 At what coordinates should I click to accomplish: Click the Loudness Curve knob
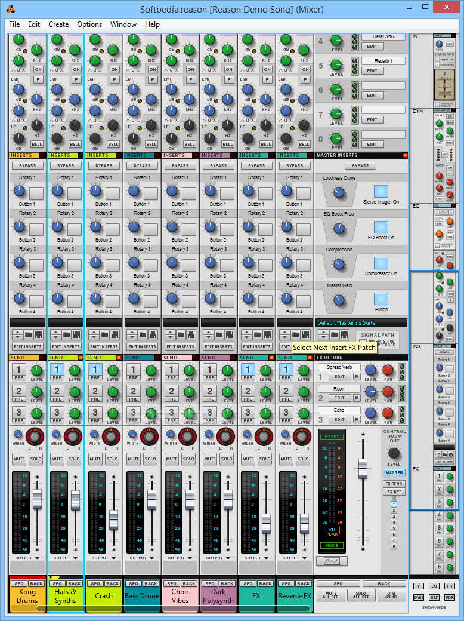[x=339, y=192]
